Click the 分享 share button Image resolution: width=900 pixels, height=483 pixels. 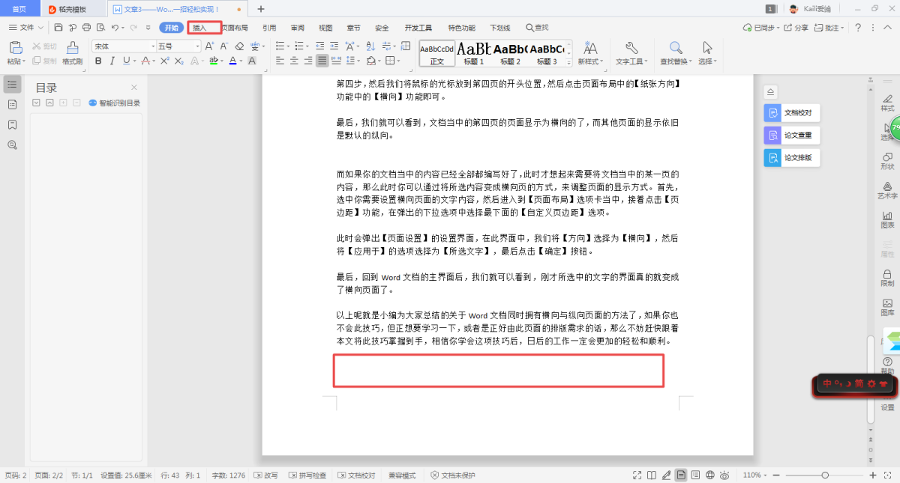coord(796,28)
